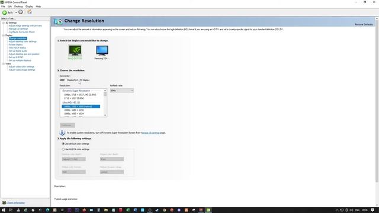Show hidden system tray icons
The width and height of the screenshot is (379, 213).
pos(337,210)
